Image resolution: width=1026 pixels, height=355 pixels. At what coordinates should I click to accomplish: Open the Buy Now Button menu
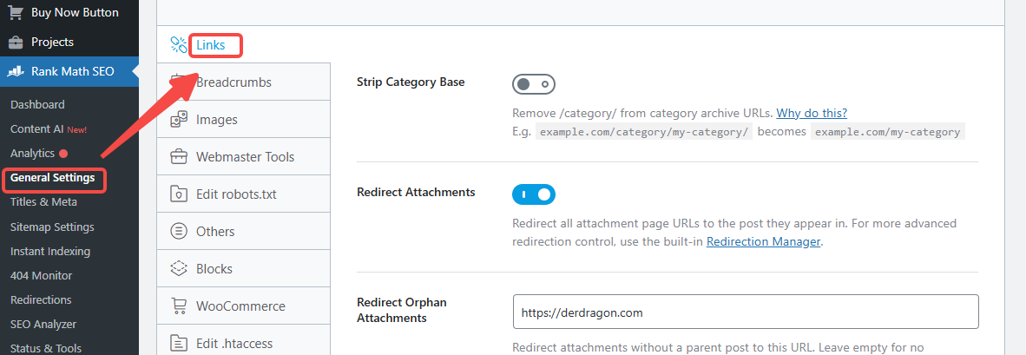[x=75, y=12]
